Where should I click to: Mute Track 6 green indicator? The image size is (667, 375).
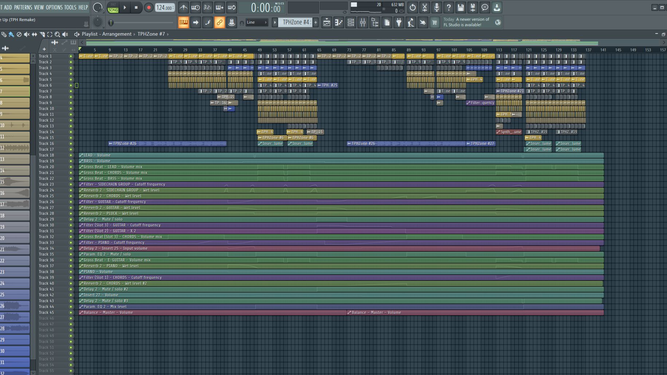pos(71,86)
